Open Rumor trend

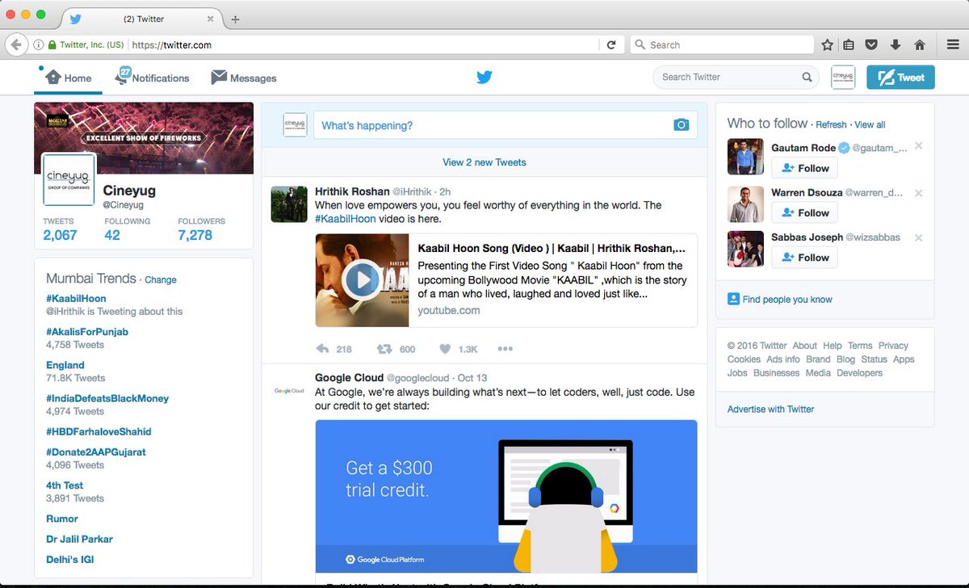click(x=62, y=519)
